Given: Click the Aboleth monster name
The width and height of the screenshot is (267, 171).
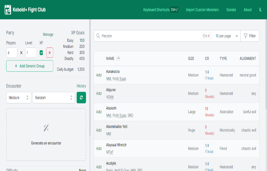Looking at the screenshot, I should [111, 108].
